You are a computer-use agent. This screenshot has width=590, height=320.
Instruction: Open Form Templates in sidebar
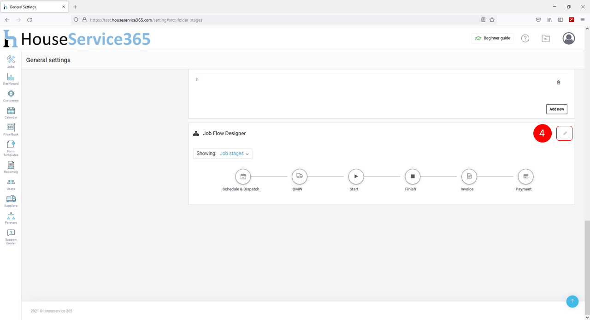pos(11,147)
